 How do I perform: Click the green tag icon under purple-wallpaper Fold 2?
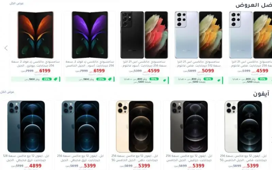[x=110, y=79]
